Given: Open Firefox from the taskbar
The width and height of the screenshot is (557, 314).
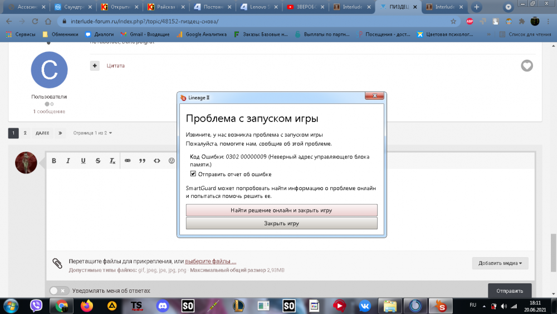Looking at the screenshot, I should (x=87, y=306).
